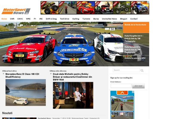Screen dimensions: 179x119
Task: Open the chef restaurant photo
Action: pyautogui.click(x=73, y=95)
